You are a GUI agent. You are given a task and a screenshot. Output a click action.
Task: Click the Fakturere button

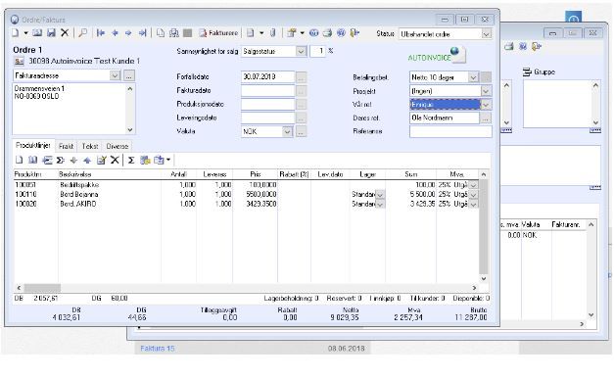point(218,33)
